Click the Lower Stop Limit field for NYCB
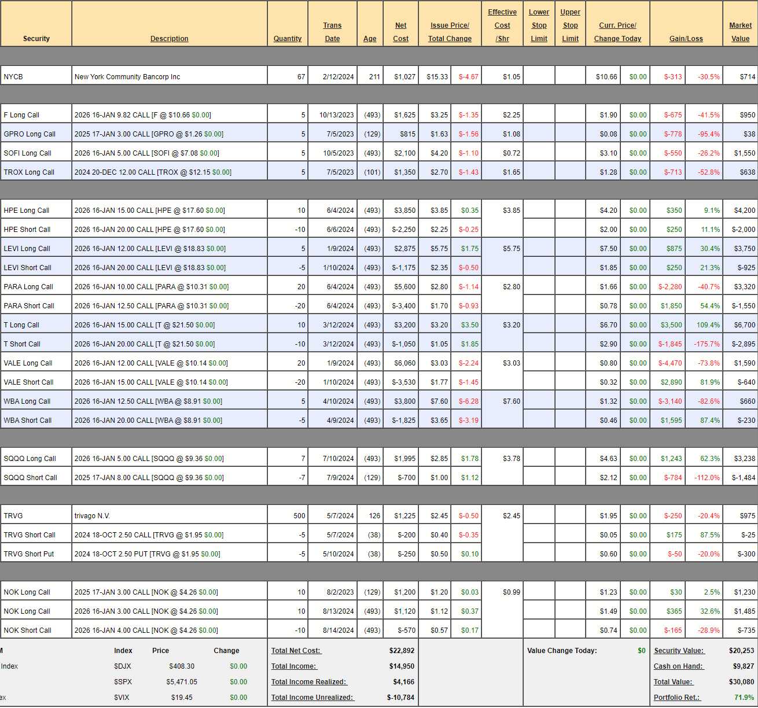The height and width of the screenshot is (708, 758). click(x=539, y=77)
